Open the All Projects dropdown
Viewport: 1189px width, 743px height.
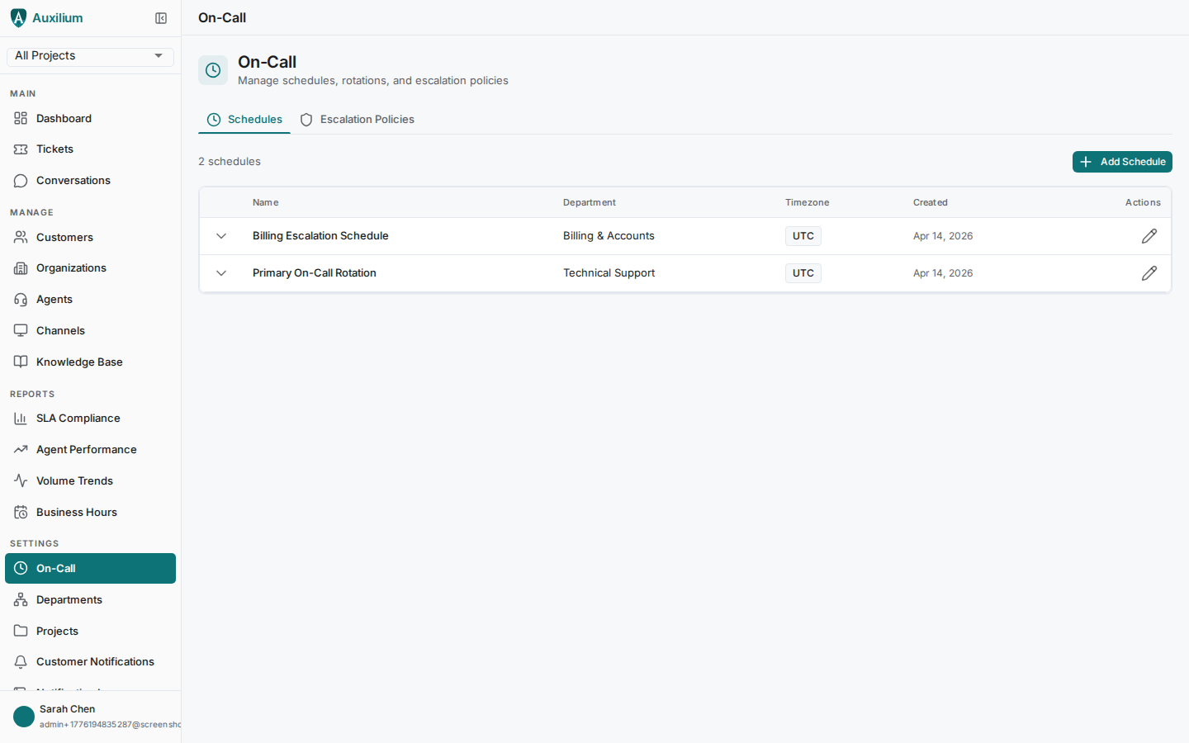(x=89, y=56)
